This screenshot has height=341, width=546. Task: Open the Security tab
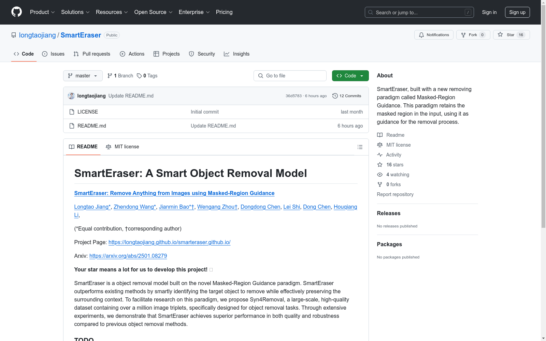202,54
